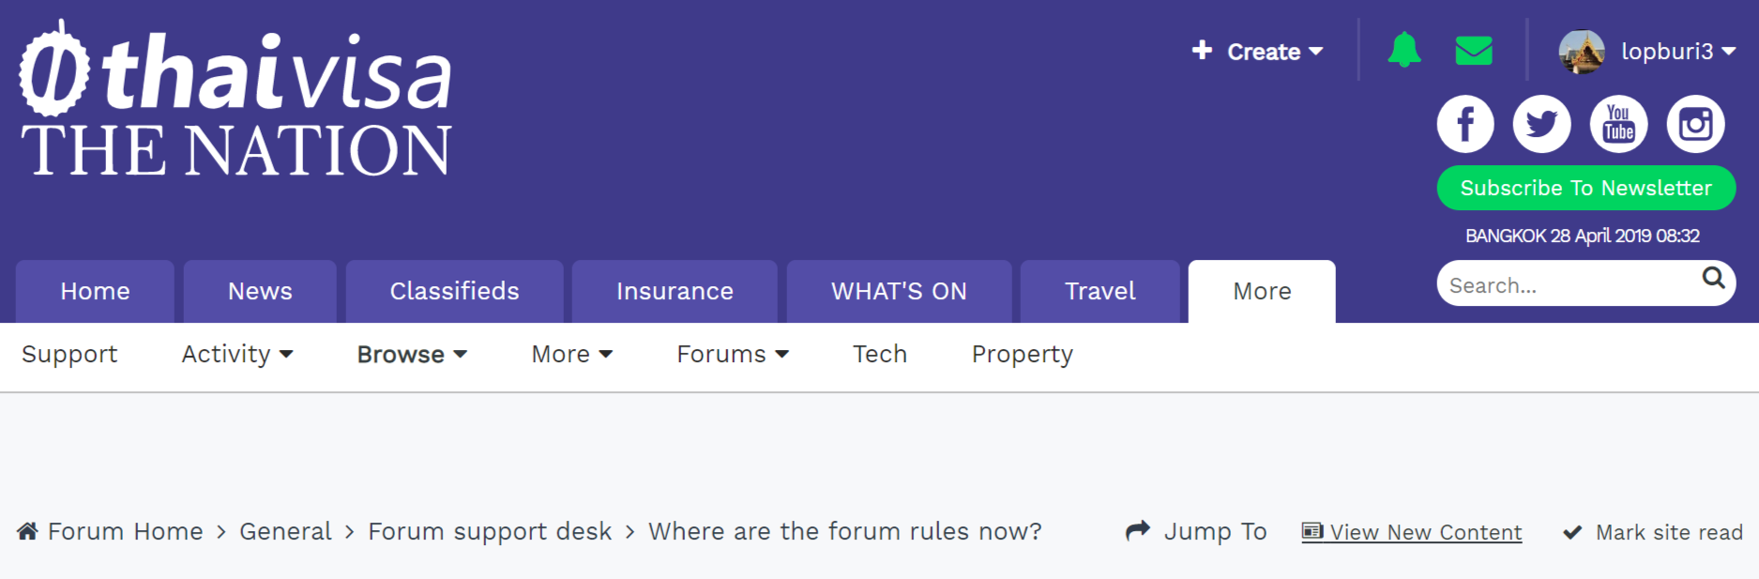Select the Classifieds tab
Image resolution: width=1759 pixels, height=579 pixels.
tap(454, 291)
